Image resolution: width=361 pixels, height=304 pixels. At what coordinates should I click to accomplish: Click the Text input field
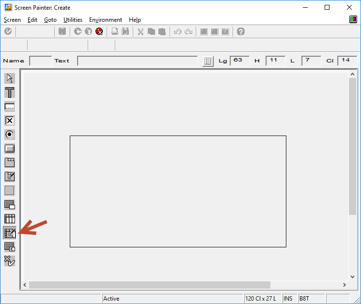(x=138, y=61)
